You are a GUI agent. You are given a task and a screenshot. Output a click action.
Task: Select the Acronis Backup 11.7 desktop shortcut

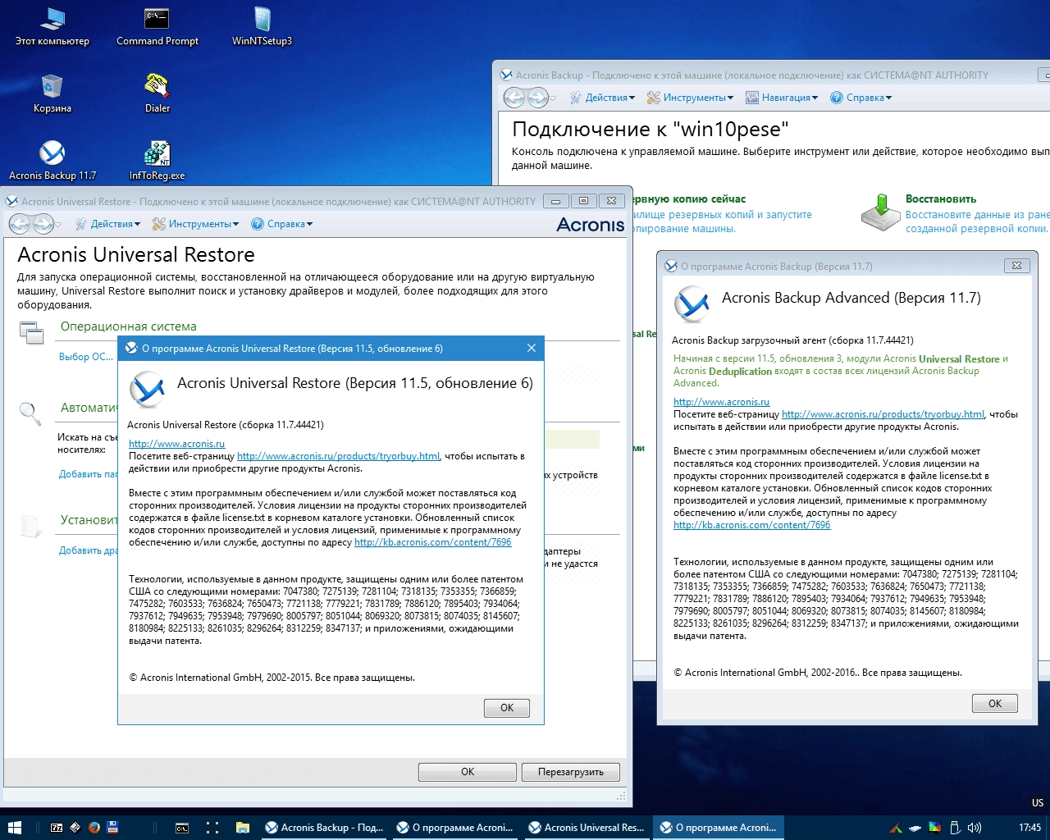(x=52, y=161)
